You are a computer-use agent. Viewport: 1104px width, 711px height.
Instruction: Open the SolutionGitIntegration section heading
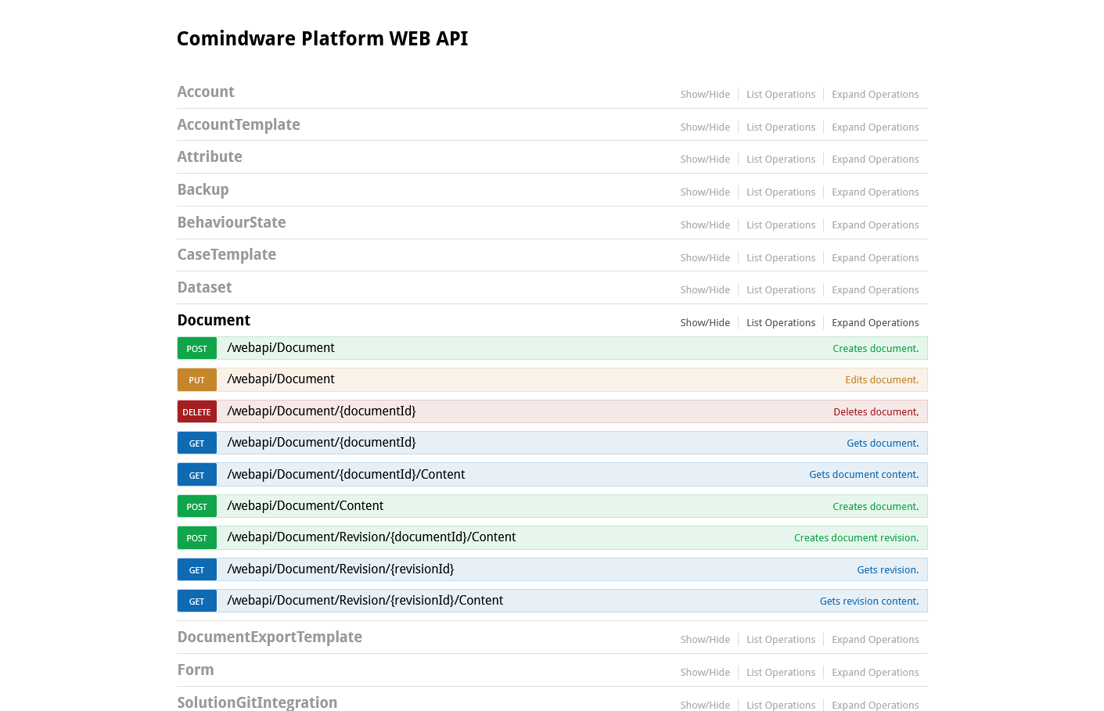tap(257, 702)
